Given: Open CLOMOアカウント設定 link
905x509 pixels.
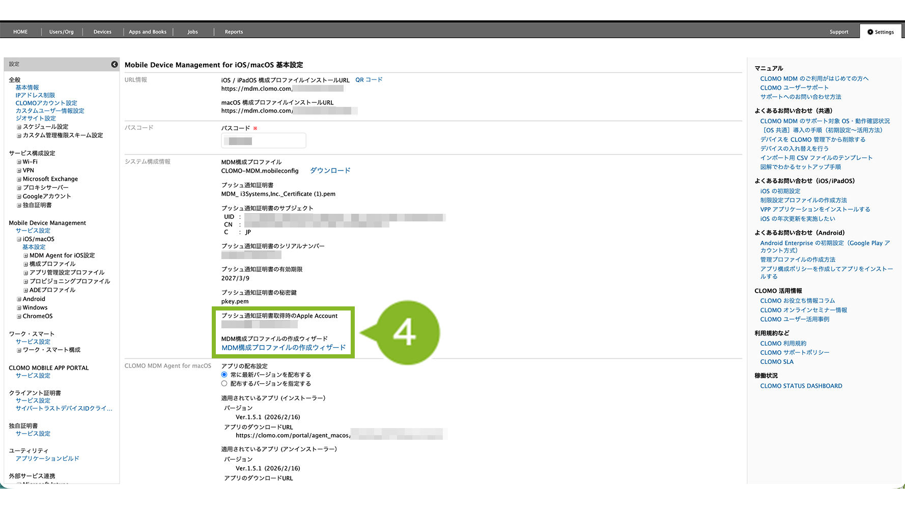Looking at the screenshot, I should pos(46,103).
